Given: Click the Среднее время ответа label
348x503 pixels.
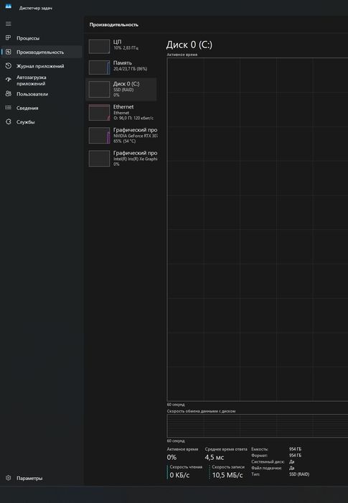Looking at the screenshot, I should pyautogui.click(x=226, y=449).
